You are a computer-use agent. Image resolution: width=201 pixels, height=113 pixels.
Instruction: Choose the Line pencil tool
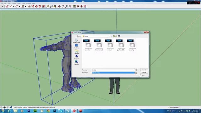[11, 6]
